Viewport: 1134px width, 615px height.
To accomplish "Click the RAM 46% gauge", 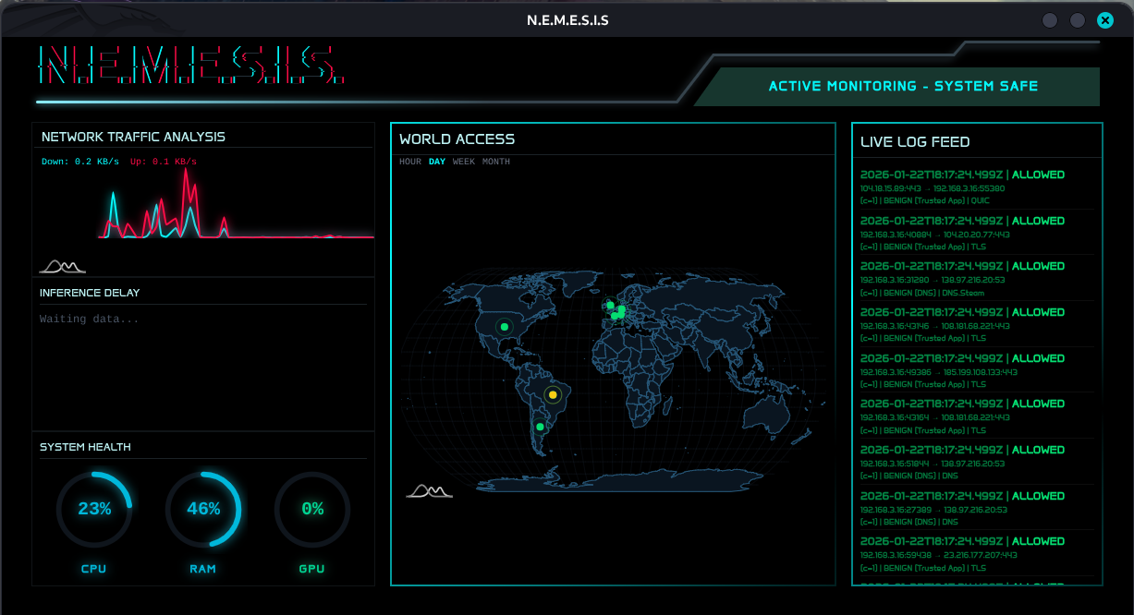I will [x=203, y=509].
